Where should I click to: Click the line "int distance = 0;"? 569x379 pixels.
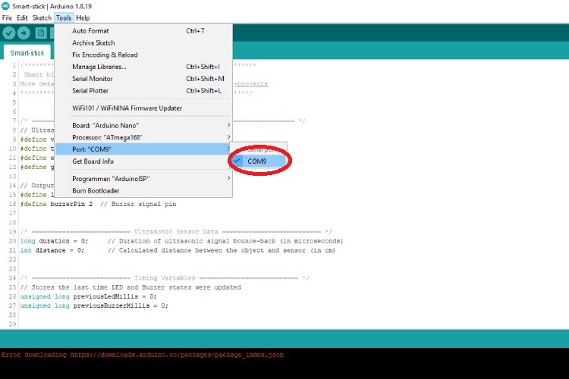52,250
